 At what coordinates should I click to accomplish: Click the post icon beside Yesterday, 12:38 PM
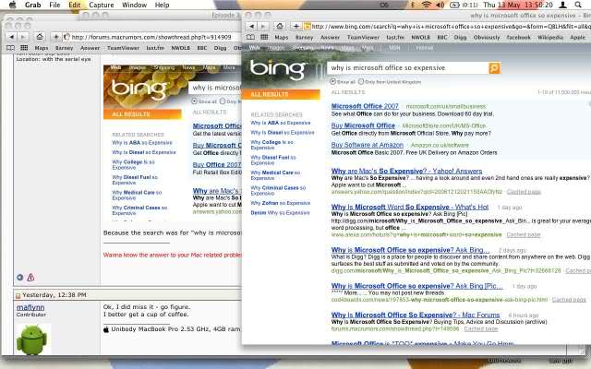[18, 295]
